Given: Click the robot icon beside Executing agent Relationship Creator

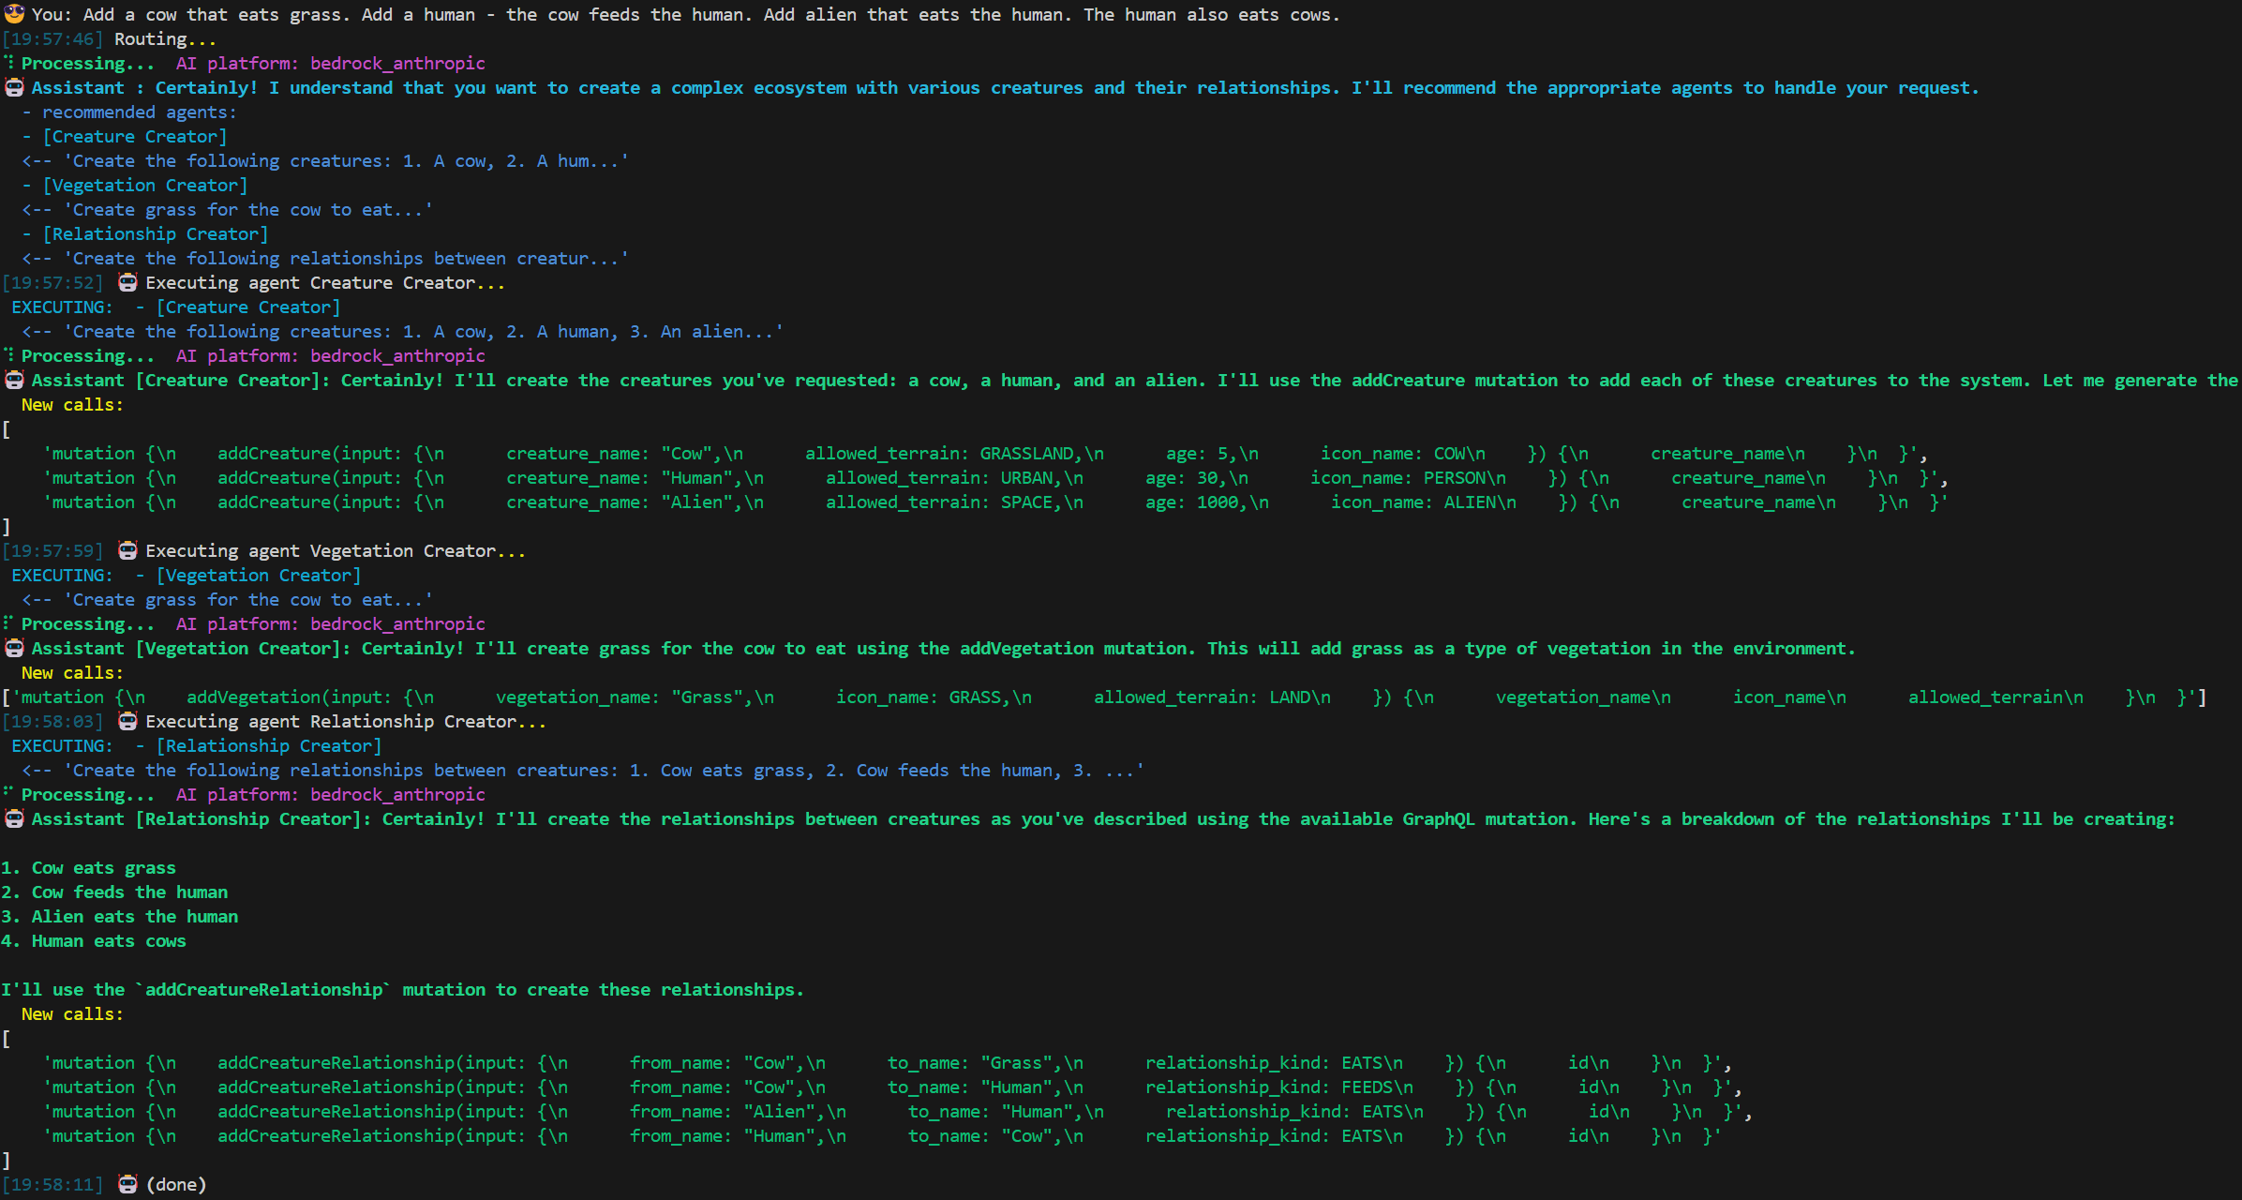Looking at the screenshot, I should pyautogui.click(x=127, y=721).
